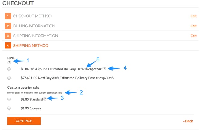Click the help icon next to Standard
Image resolution: width=202 pixels, height=131 pixels.
(x=45, y=99)
